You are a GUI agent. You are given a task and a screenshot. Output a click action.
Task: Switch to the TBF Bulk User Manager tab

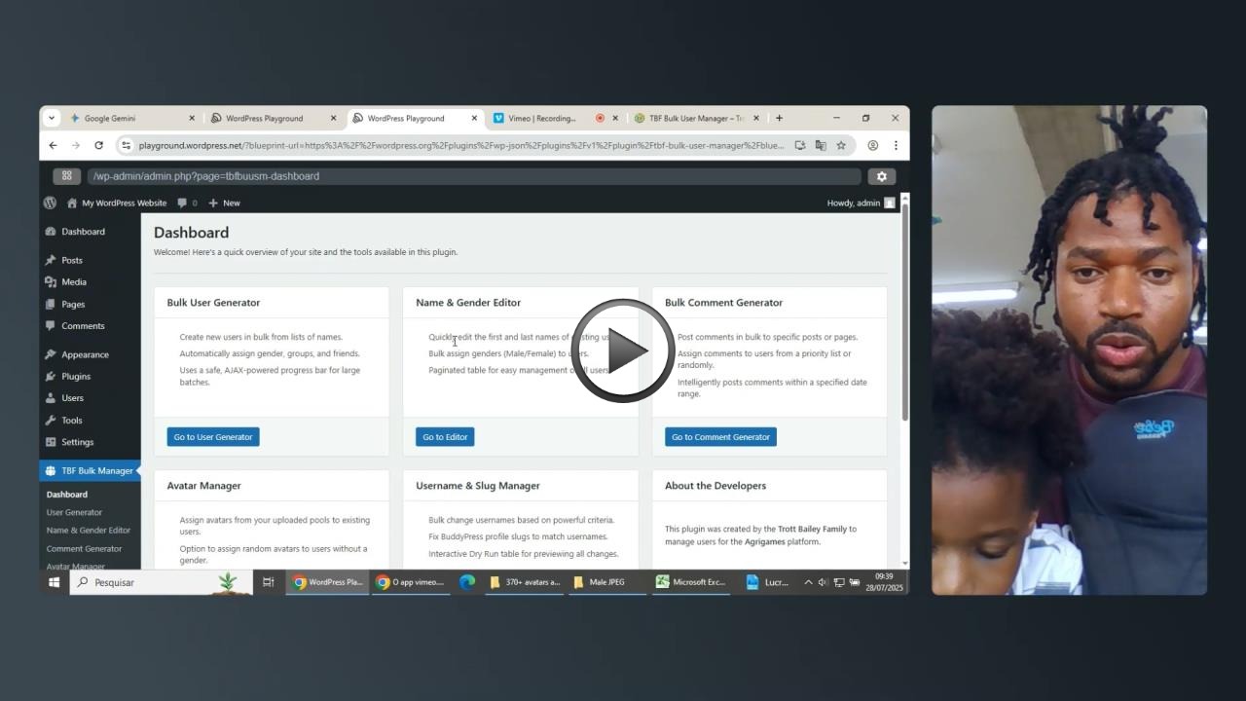point(695,118)
